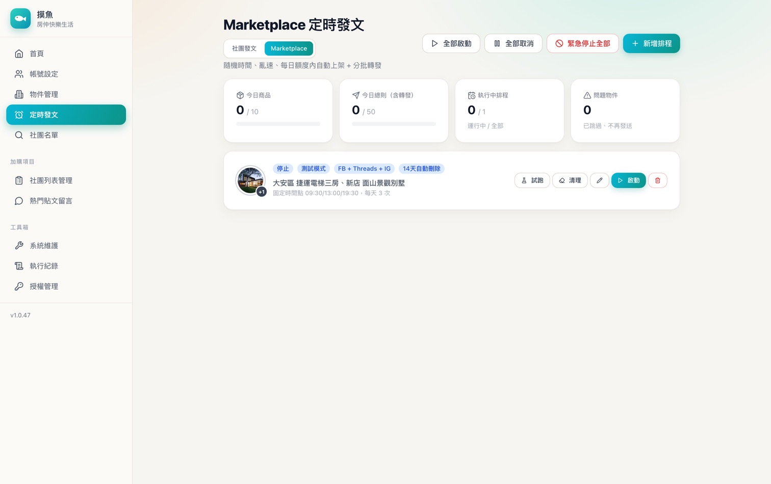Viewport: 771px width, 484px height.
Task: Open 系統維護 in the toolbox section
Action: tap(66, 246)
